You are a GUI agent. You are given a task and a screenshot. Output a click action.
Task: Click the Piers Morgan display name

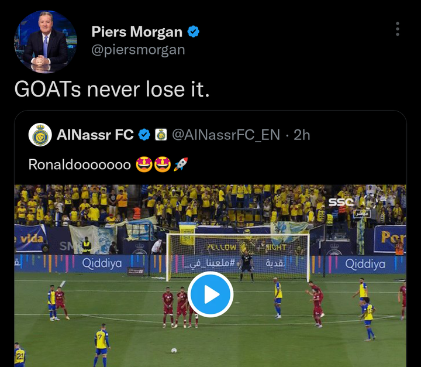point(137,32)
